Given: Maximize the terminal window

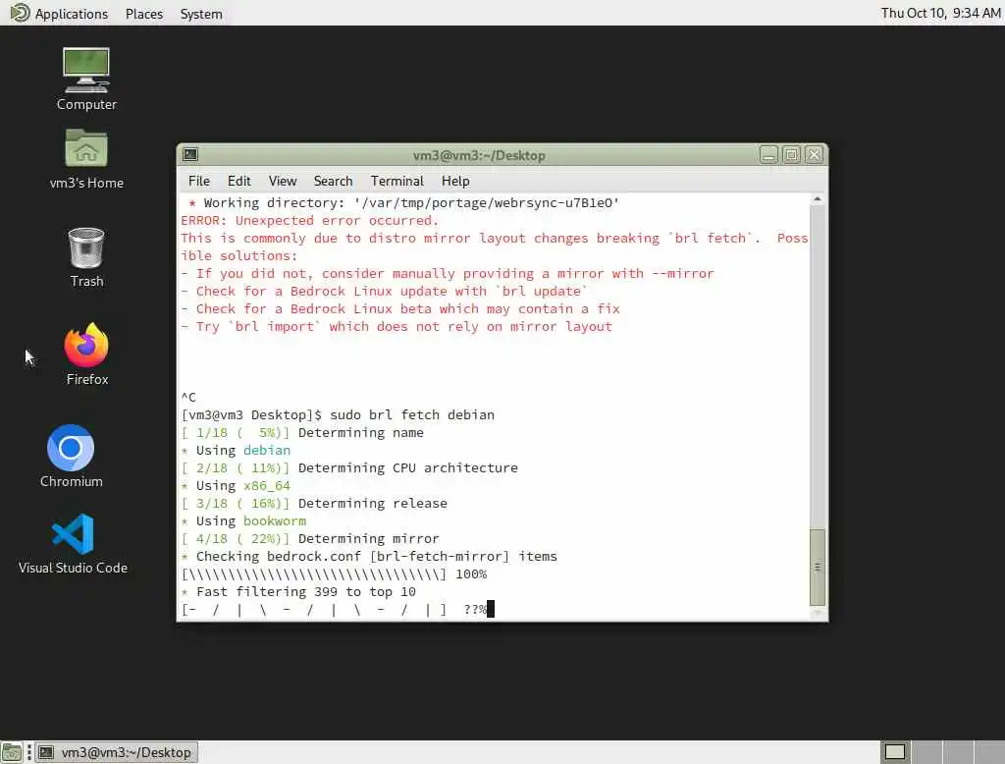Looking at the screenshot, I should tap(792, 154).
